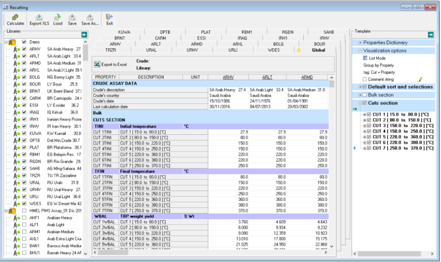Viewport: 441px width, 262px height.
Task: Collapse the HMEL PIMS Assay tree node
Action: coord(6,211)
